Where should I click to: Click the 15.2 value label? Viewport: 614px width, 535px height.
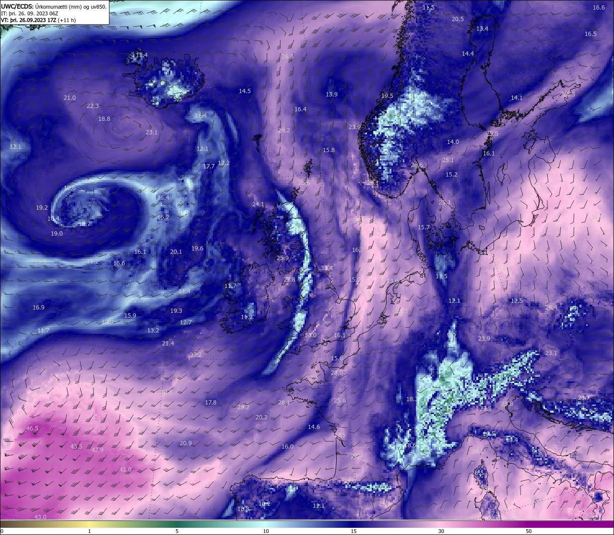pyautogui.click(x=451, y=175)
